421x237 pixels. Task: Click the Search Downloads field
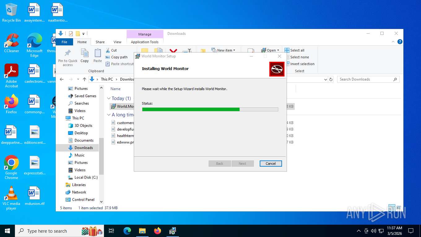pyautogui.click(x=368, y=79)
